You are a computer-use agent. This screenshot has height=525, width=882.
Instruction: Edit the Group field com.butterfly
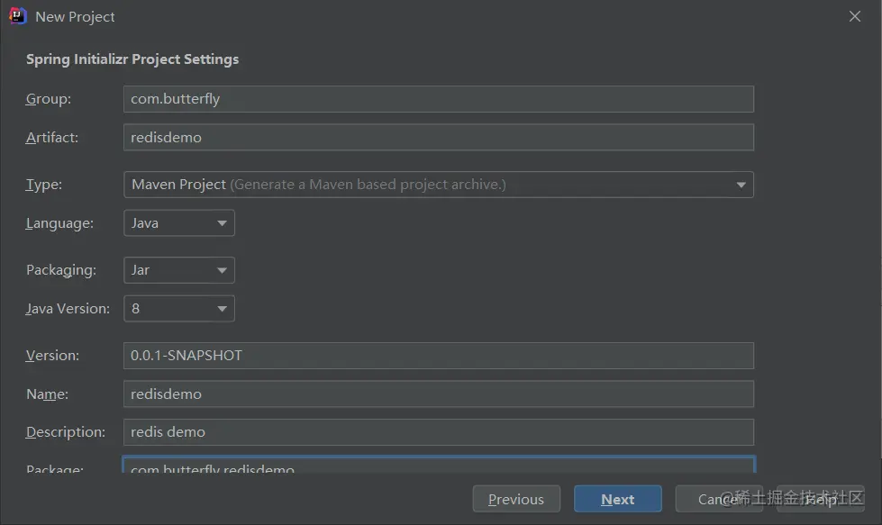[x=438, y=99]
